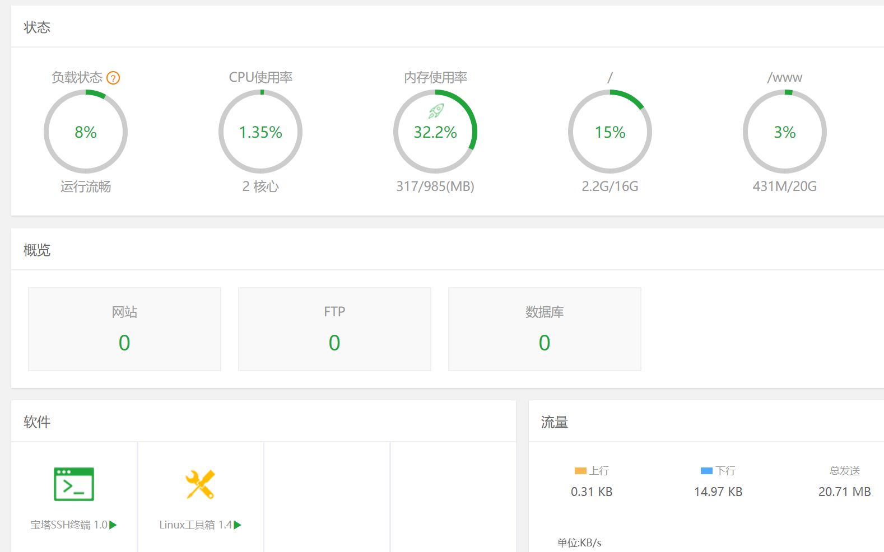Click the CPU使用率 1.35% gauge
The width and height of the screenshot is (884, 552).
point(260,132)
